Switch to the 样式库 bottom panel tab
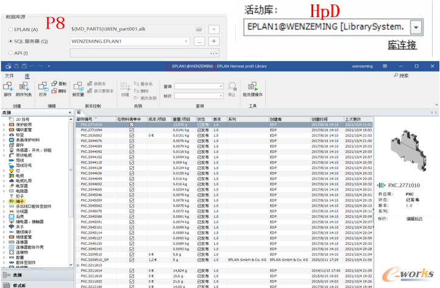Image resolution: width=440 pixels, height=288 pixels. tap(37, 284)
